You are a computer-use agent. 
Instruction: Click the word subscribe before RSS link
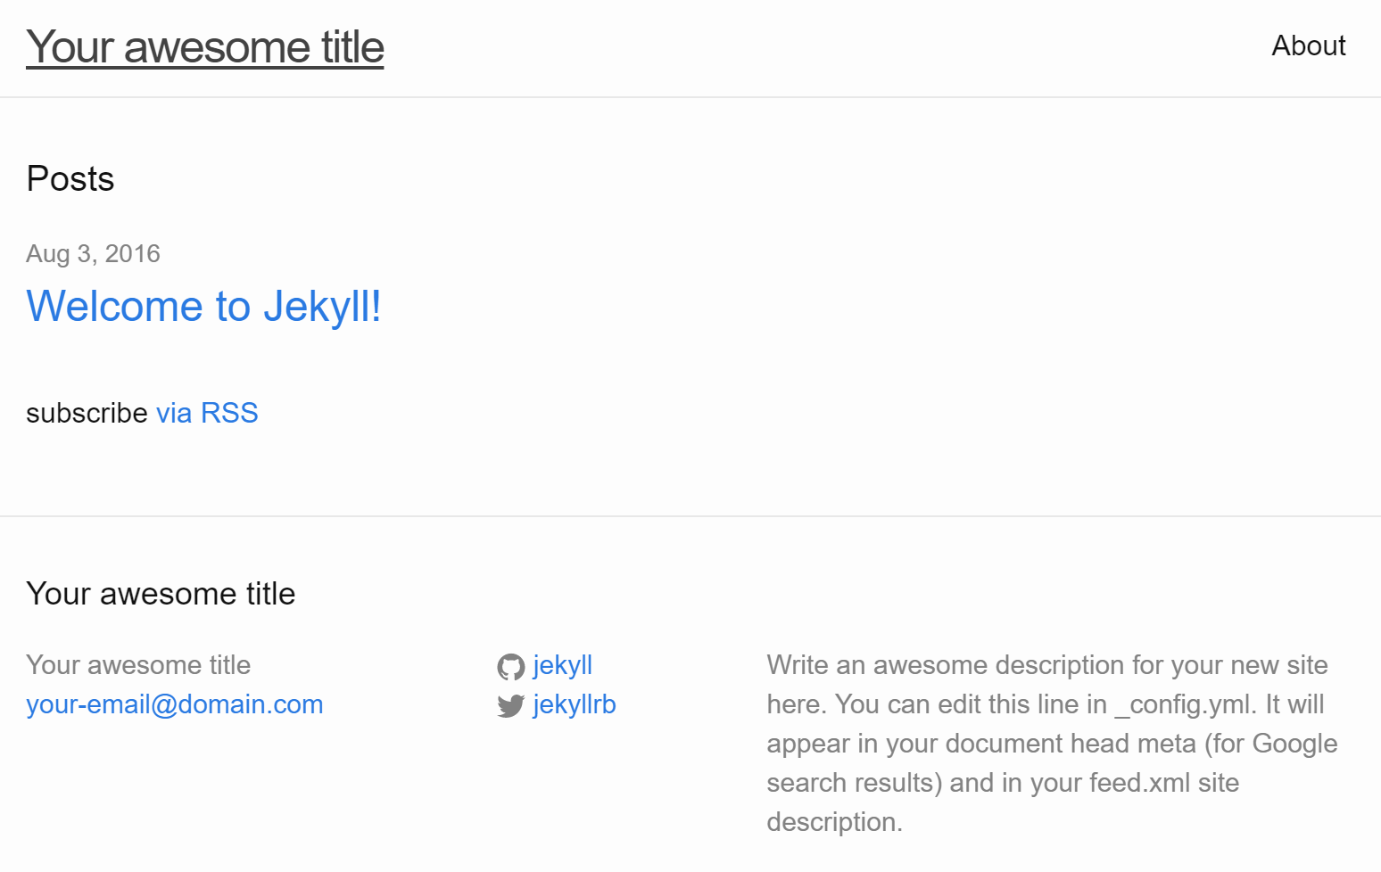[x=87, y=413]
